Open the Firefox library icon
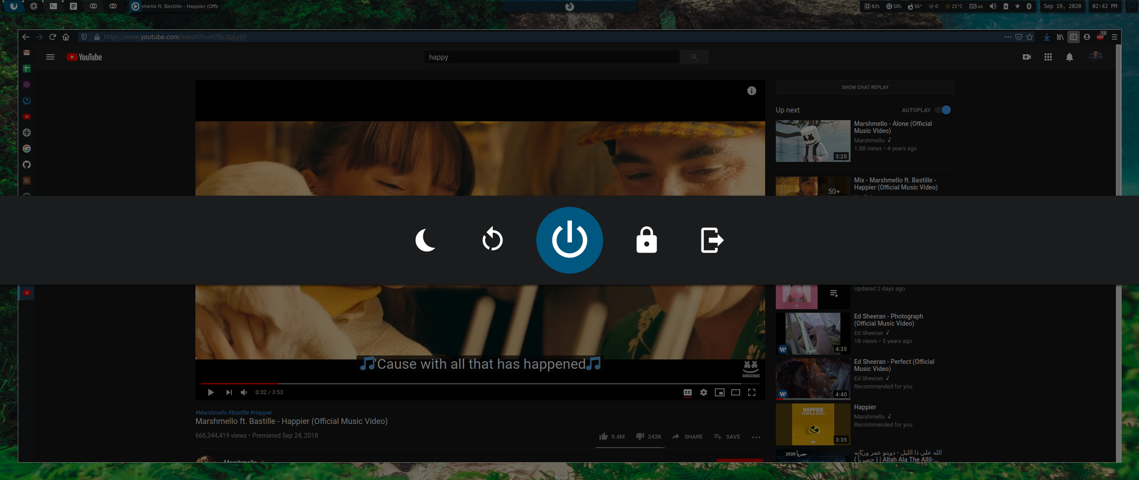The height and width of the screenshot is (480, 1139). (1060, 37)
